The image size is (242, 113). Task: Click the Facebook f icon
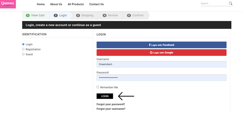(150, 45)
